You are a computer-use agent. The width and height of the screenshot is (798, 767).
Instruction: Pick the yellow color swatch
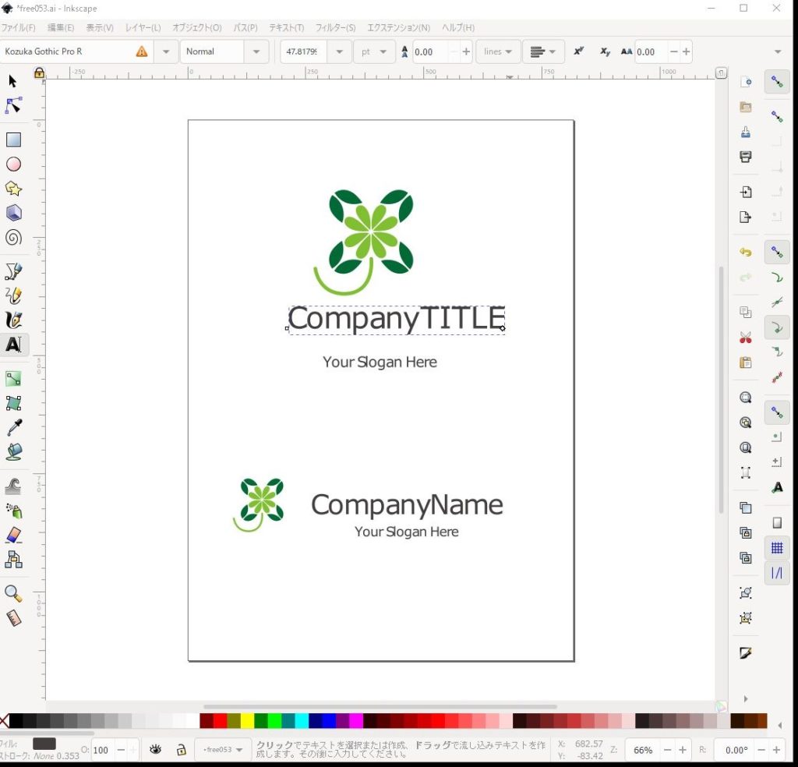click(247, 721)
